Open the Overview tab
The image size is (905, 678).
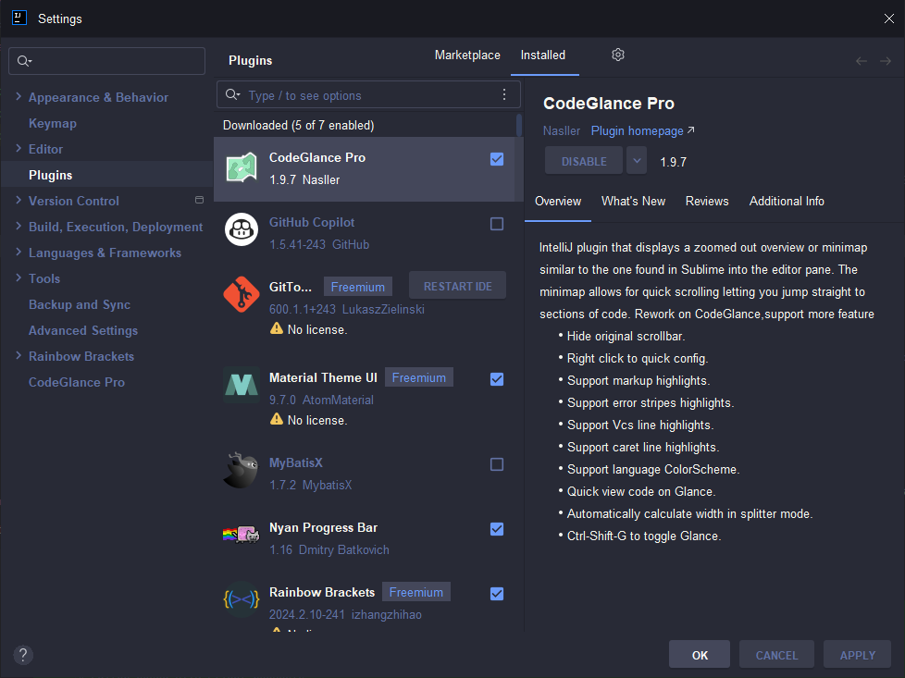pyautogui.click(x=558, y=201)
